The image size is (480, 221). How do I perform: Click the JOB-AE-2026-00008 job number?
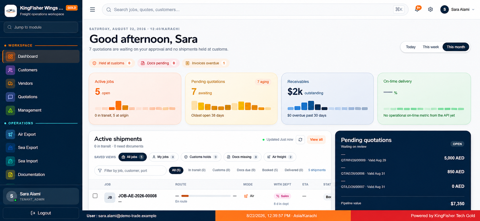pos(137,196)
